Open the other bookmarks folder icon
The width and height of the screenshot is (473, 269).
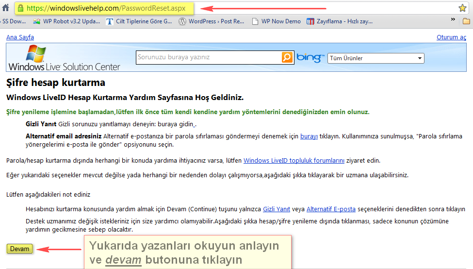[466, 21]
